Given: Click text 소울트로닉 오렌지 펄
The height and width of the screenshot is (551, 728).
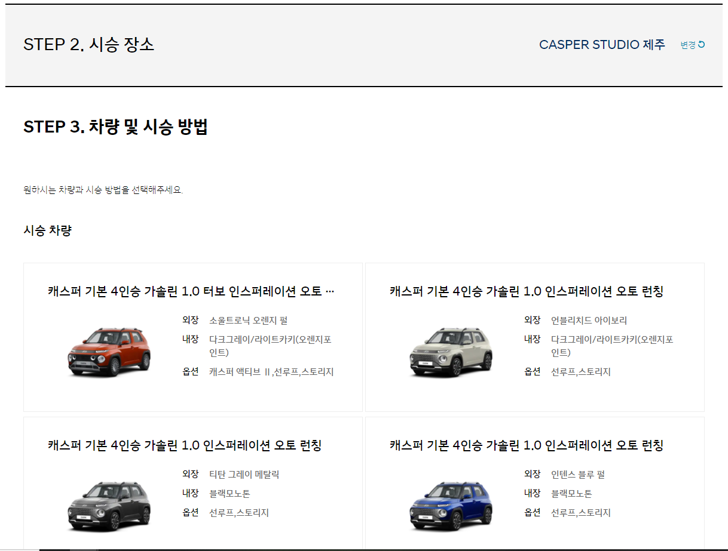Looking at the screenshot, I should [x=249, y=321].
